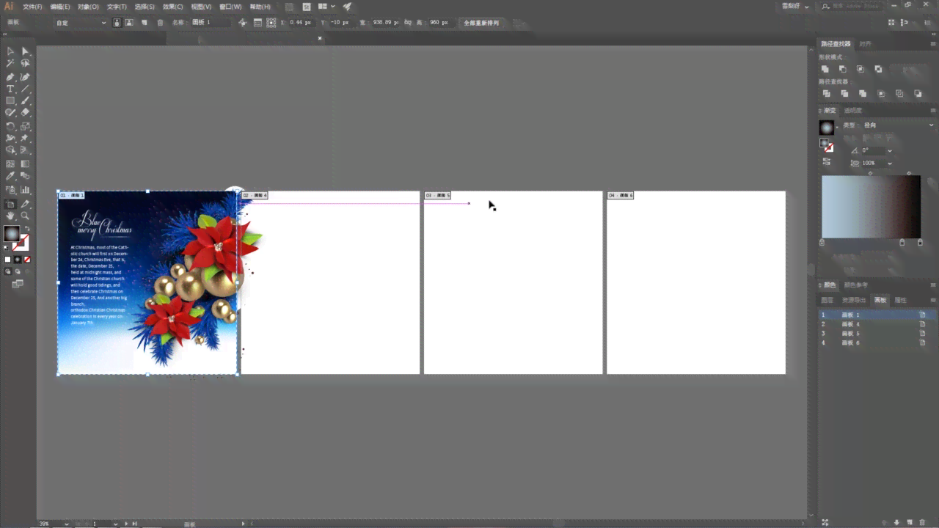This screenshot has height=528, width=939.
Task: Select the Eyedropper tool
Action: click(x=10, y=176)
